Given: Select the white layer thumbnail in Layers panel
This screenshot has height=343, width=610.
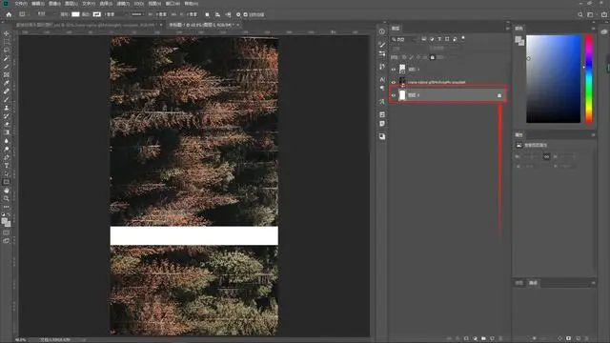Looking at the screenshot, I should pos(402,95).
